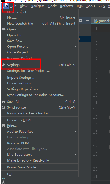Click the Settings wrench icon
The height and width of the screenshot is (184, 110).
click(4, 65)
